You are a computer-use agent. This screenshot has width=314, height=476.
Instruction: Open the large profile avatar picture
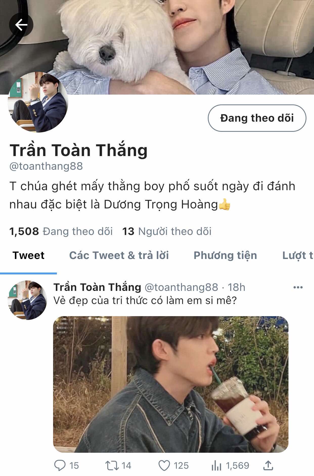click(38, 102)
